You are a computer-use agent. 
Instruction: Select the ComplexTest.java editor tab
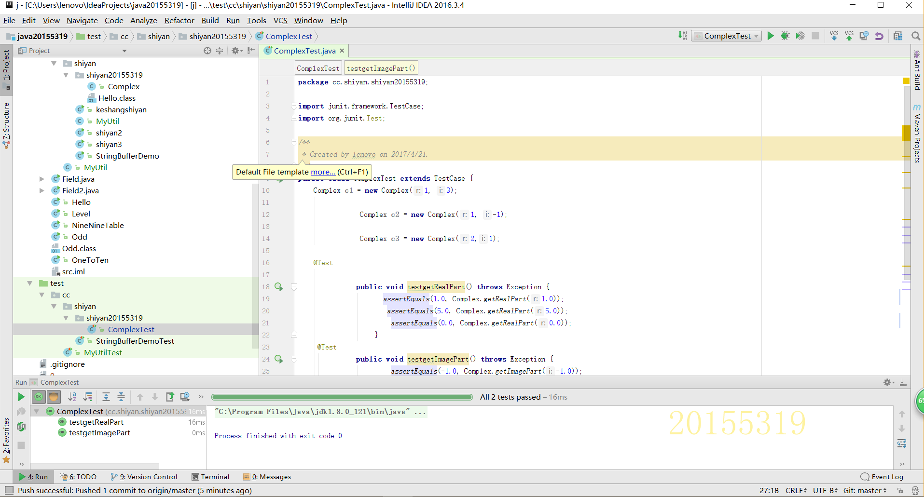[304, 51]
